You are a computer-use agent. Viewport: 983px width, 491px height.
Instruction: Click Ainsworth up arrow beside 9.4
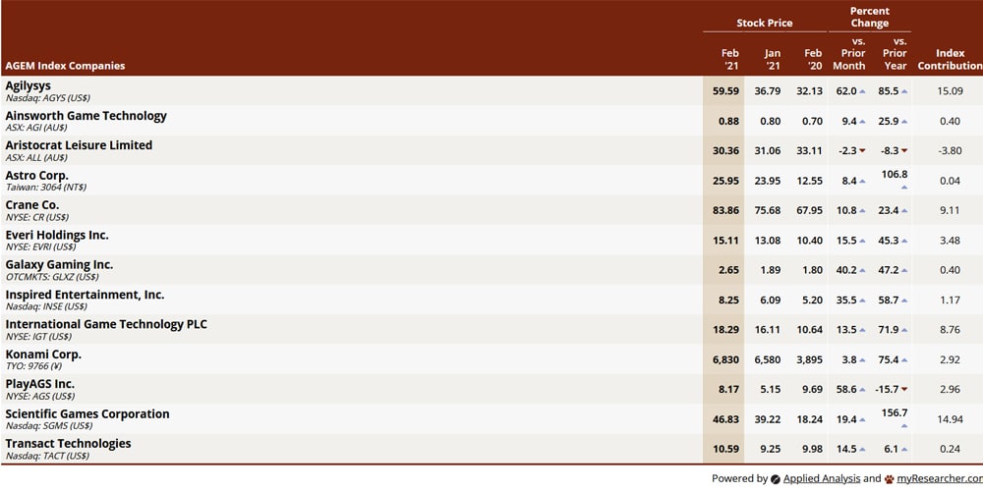[863, 122]
